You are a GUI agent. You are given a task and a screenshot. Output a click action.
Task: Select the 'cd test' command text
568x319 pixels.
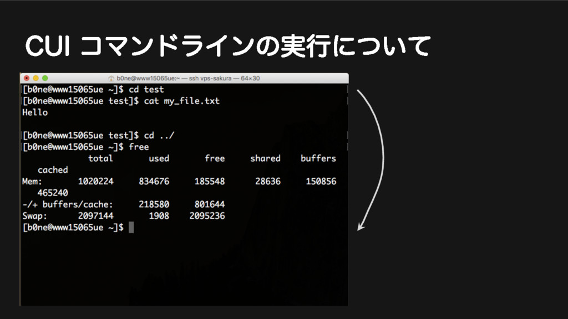tap(146, 89)
